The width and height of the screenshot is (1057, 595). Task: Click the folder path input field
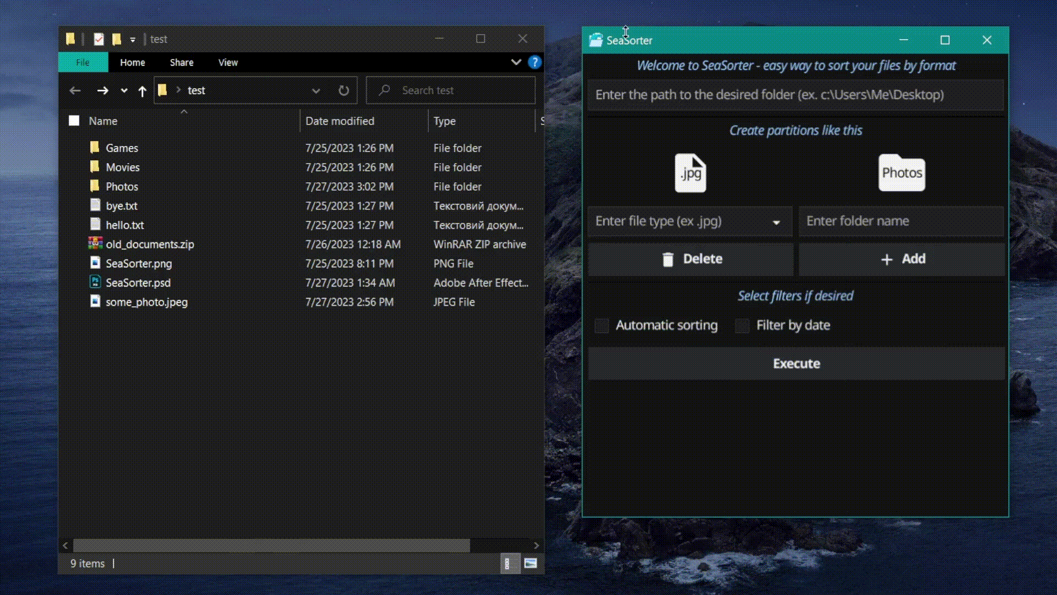click(796, 95)
